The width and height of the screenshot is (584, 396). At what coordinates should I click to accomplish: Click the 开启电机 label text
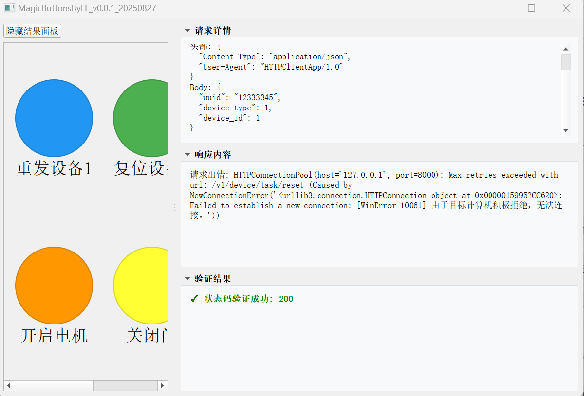click(54, 336)
